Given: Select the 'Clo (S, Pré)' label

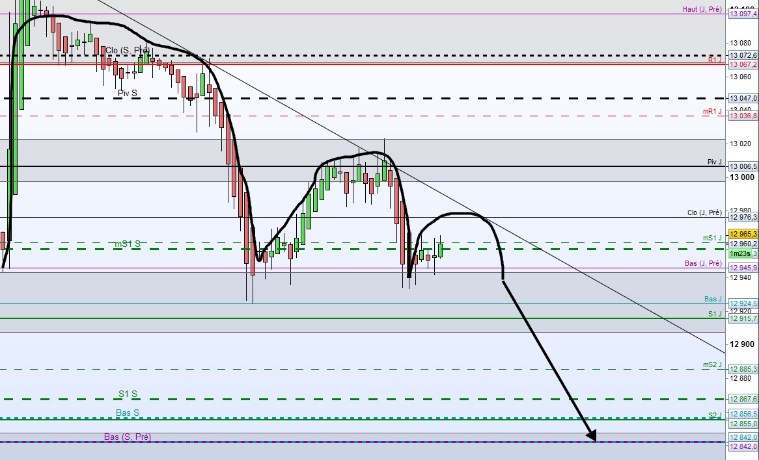Looking at the screenshot, I should click(128, 50).
